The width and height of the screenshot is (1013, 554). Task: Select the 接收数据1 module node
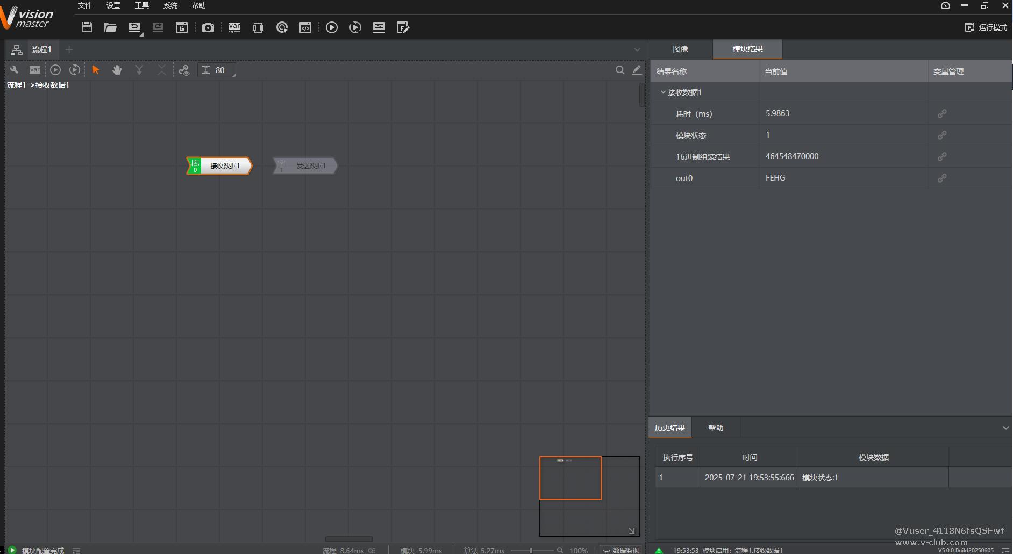click(x=219, y=166)
